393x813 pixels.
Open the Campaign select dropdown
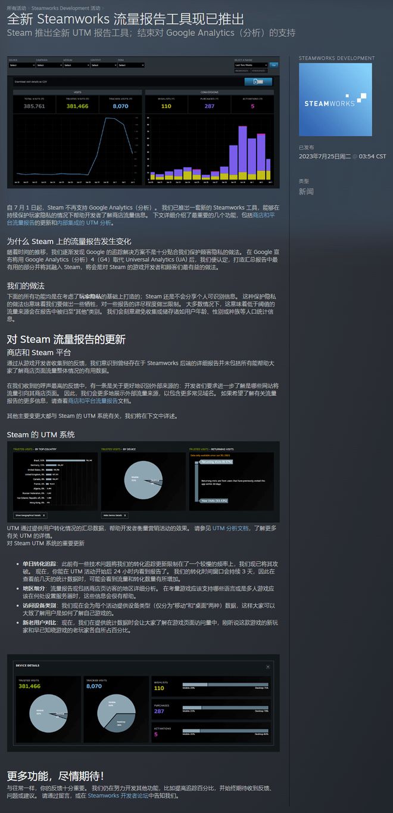coord(49,65)
